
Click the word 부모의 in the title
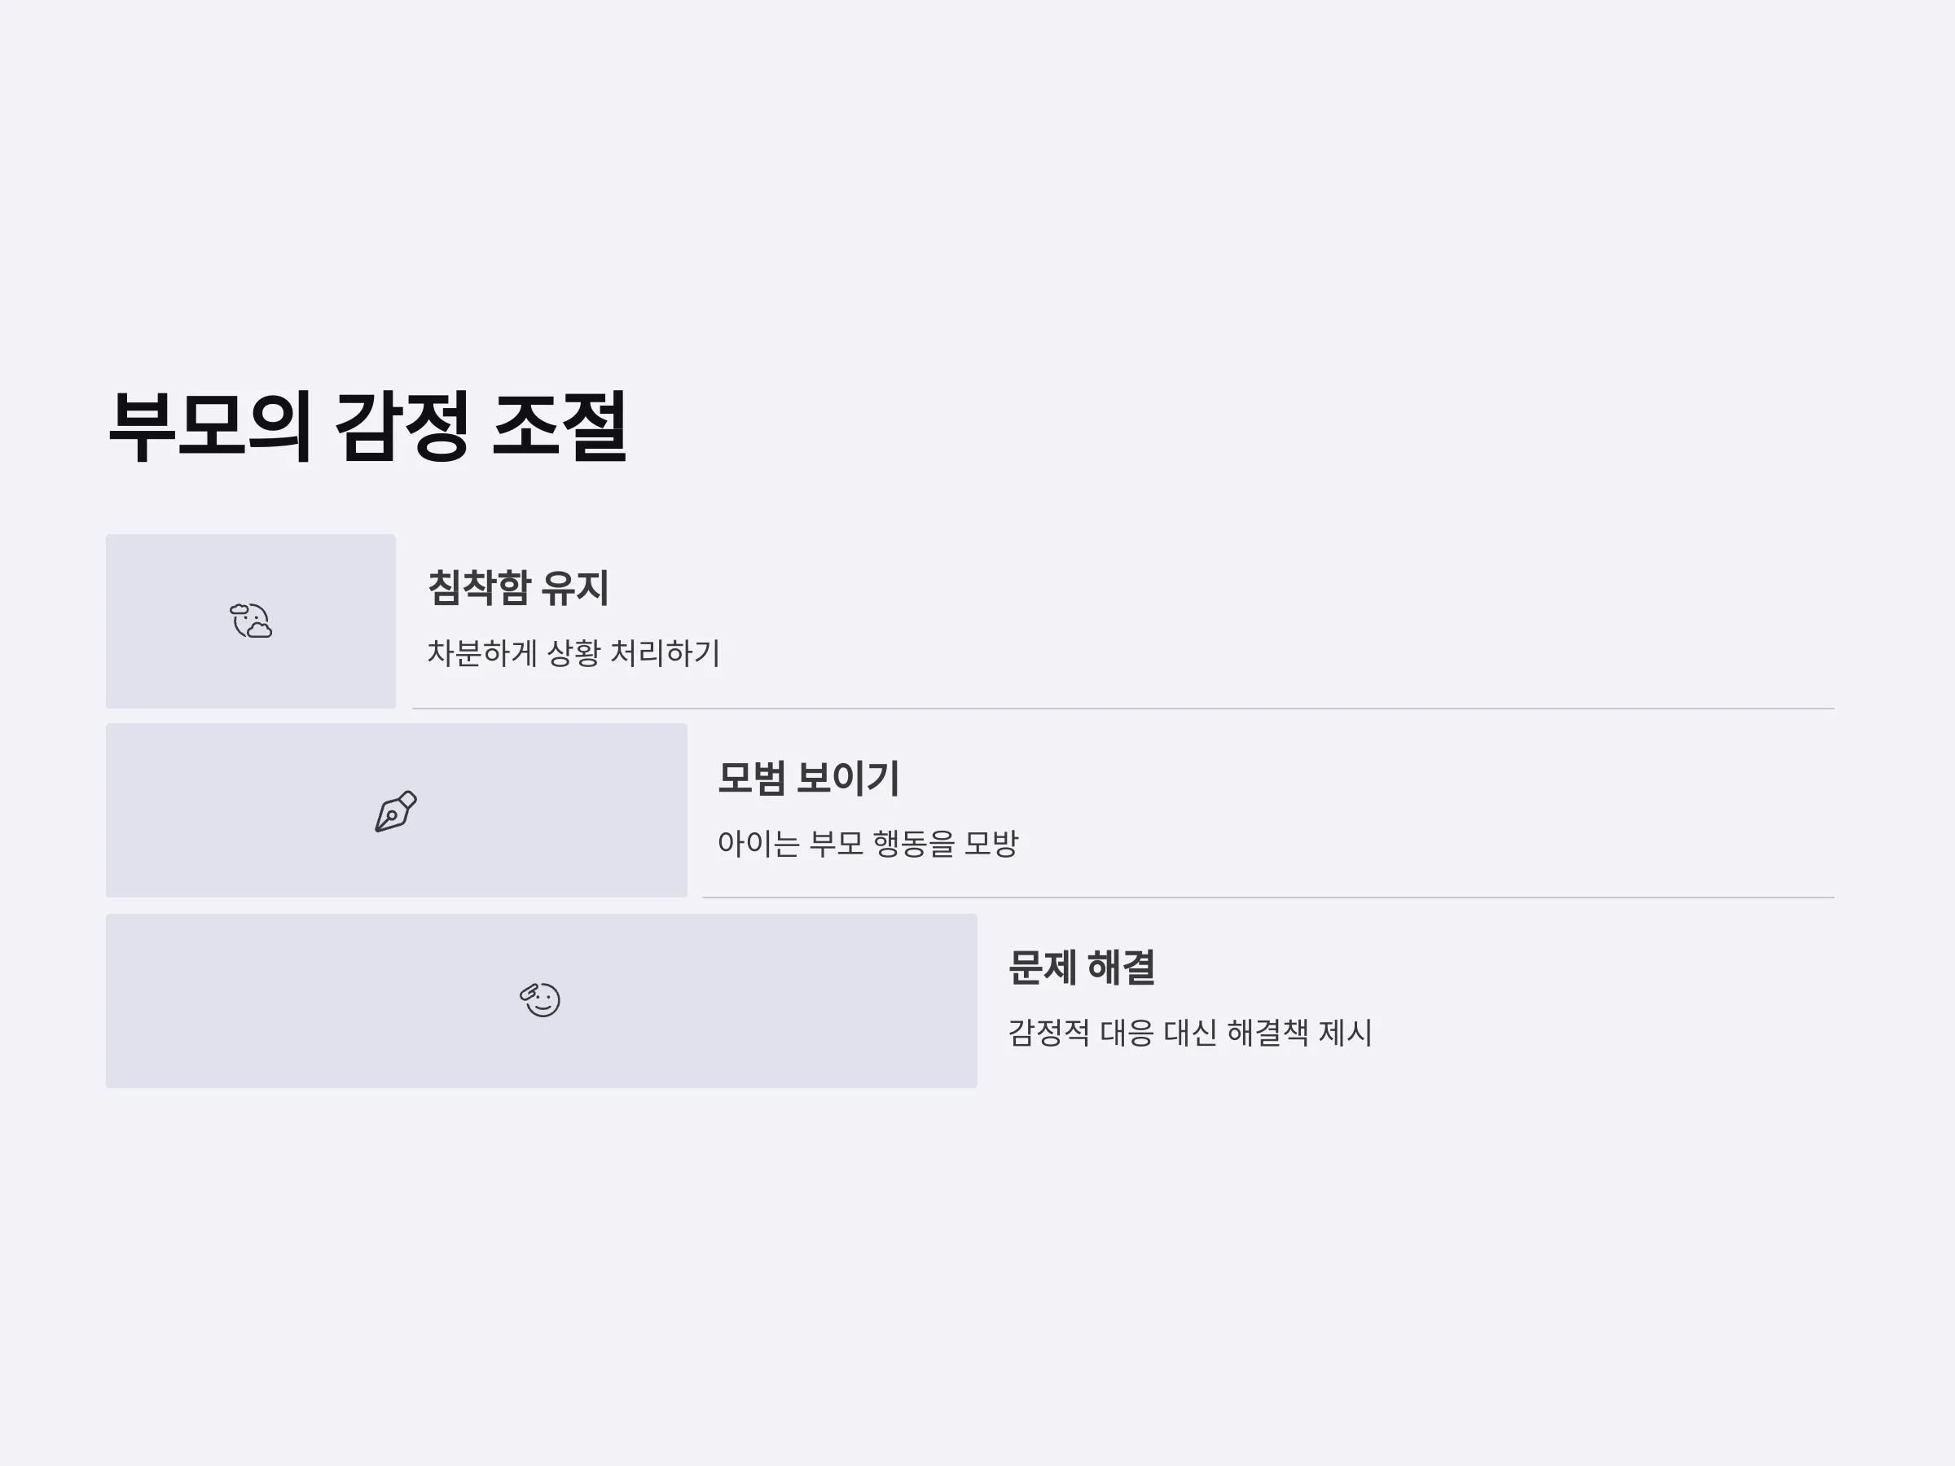point(209,426)
